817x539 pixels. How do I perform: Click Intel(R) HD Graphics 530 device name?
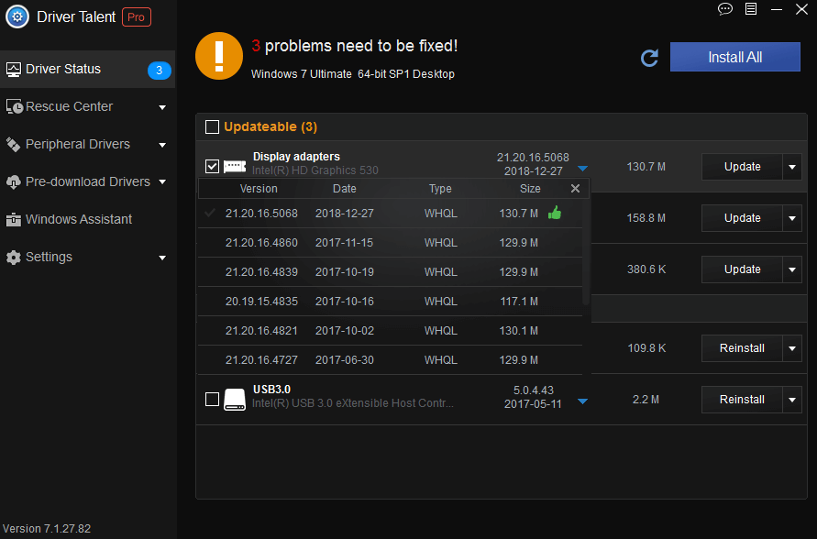coord(315,170)
